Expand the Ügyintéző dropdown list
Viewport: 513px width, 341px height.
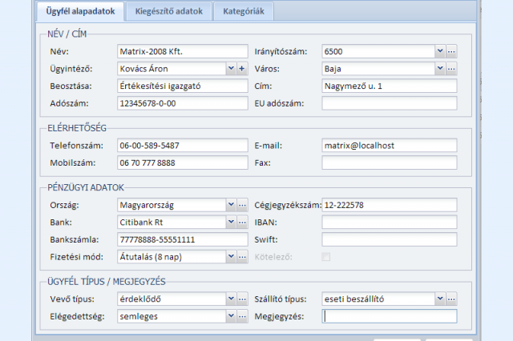click(231, 69)
